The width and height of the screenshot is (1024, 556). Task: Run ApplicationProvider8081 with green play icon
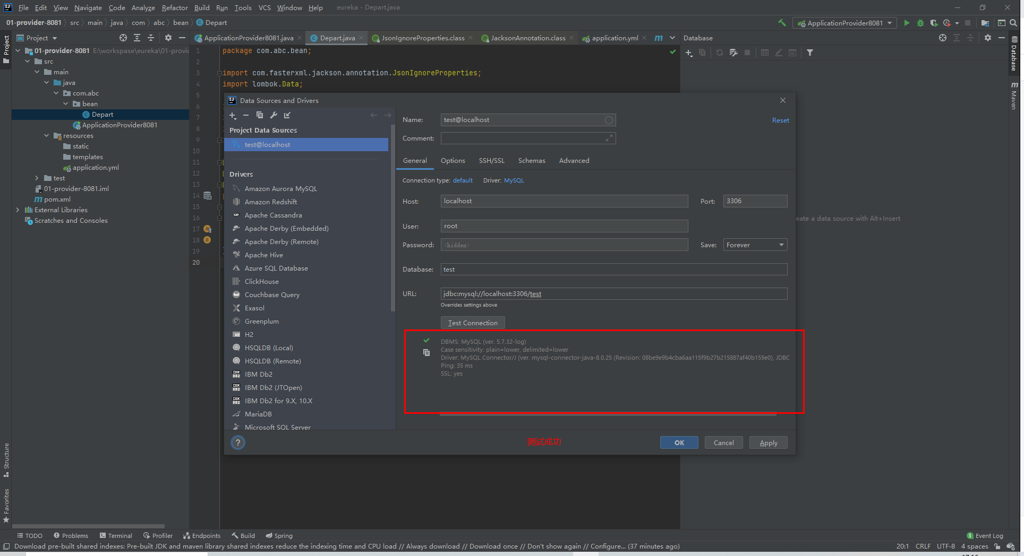(x=907, y=23)
